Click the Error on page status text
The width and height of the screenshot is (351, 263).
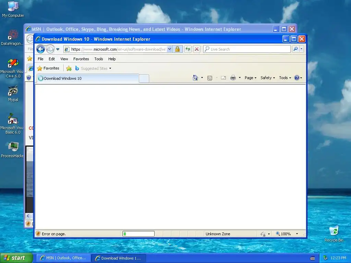[x=54, y=234]
